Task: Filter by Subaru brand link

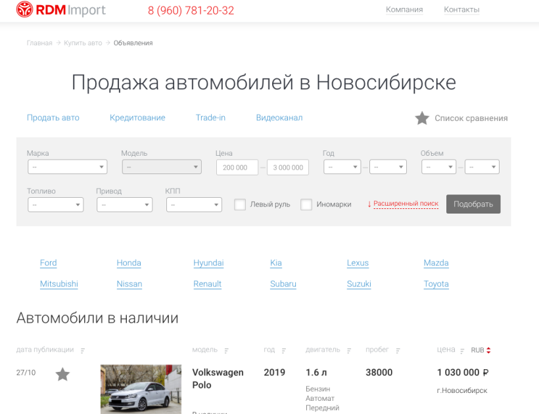Action: pos(283,284)
